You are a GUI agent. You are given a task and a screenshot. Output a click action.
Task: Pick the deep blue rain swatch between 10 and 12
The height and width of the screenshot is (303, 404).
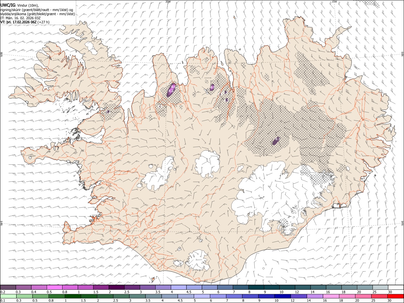tap(282, 296)
